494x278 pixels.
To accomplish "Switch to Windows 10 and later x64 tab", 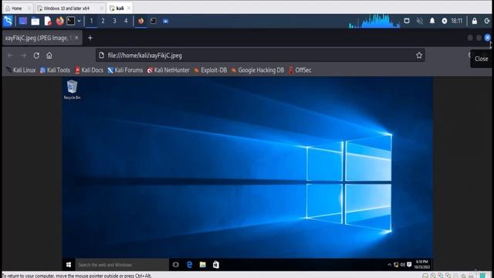I will click(66, 8).
